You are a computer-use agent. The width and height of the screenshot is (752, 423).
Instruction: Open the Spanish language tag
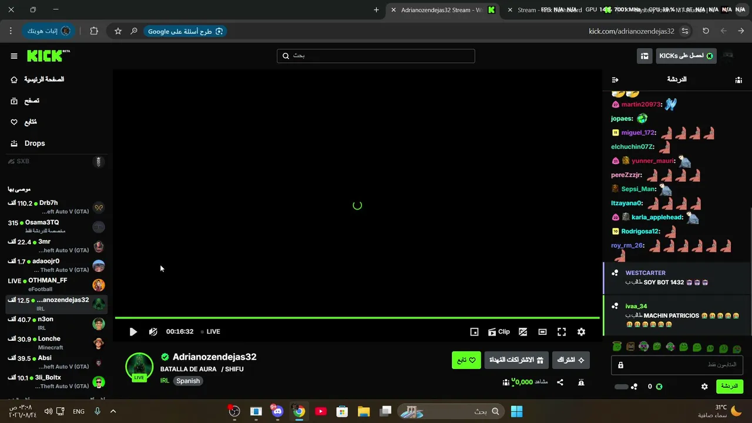(188, 381)
